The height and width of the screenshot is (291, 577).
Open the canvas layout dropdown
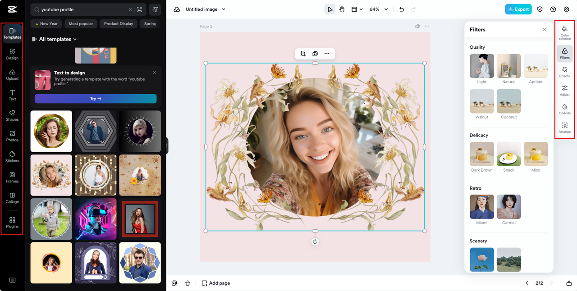(x=357, y=9)
